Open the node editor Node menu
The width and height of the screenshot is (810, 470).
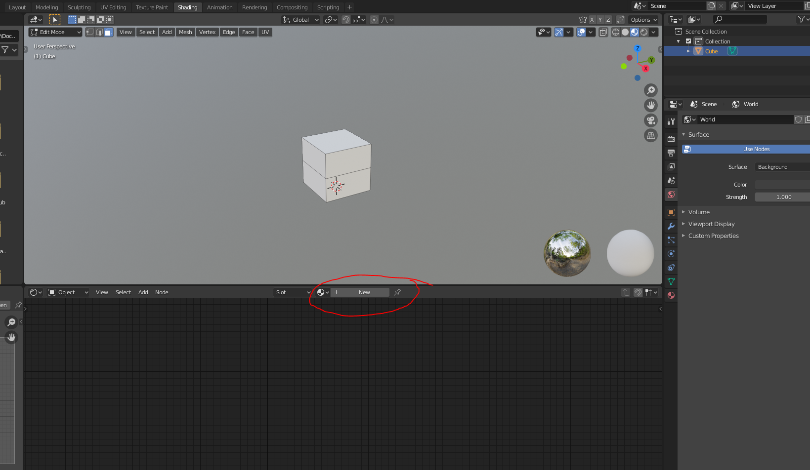coord(162,292)
